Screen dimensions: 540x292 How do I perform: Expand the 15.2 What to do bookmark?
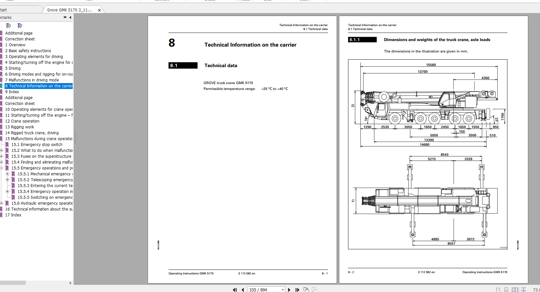[1, 151]
